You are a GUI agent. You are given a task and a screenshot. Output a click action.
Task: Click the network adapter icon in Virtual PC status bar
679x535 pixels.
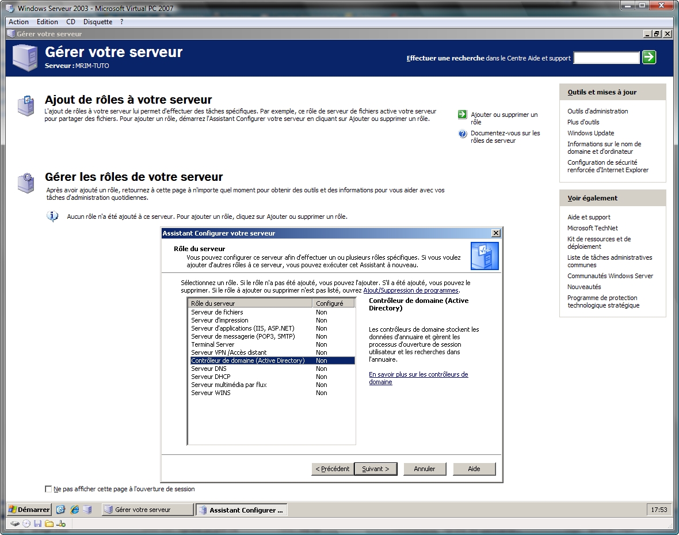[x=60, y=523]
